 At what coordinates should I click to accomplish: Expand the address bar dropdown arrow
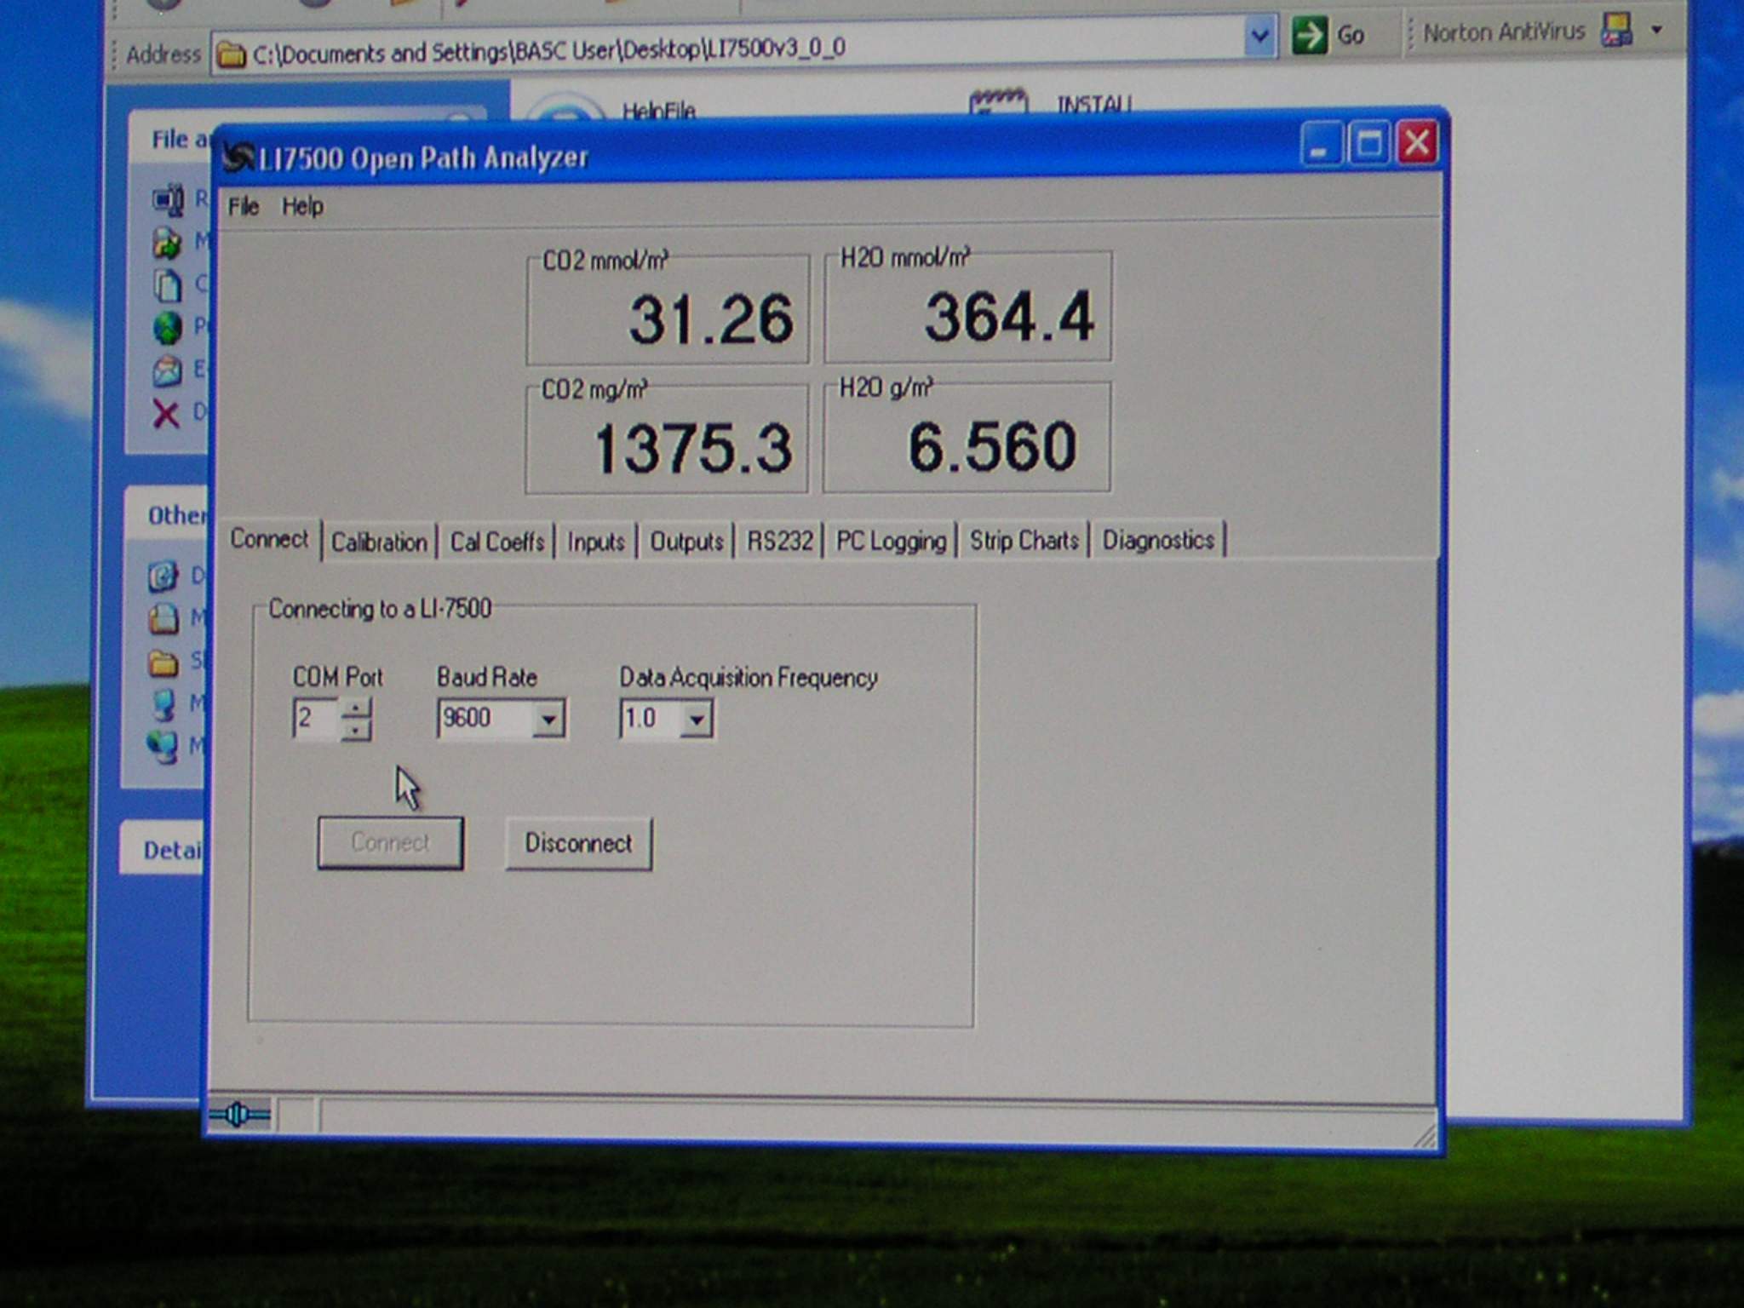(1259, 37)
